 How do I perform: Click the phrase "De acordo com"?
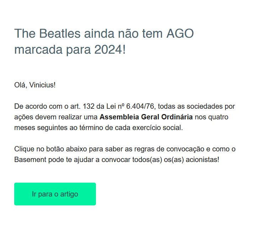pyautogui.click(x=35, y=106)
